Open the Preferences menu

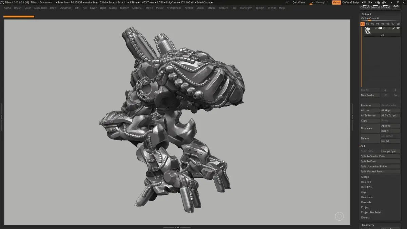[x=174, y=8]
